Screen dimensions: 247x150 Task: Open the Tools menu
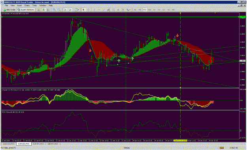(34, 6)
